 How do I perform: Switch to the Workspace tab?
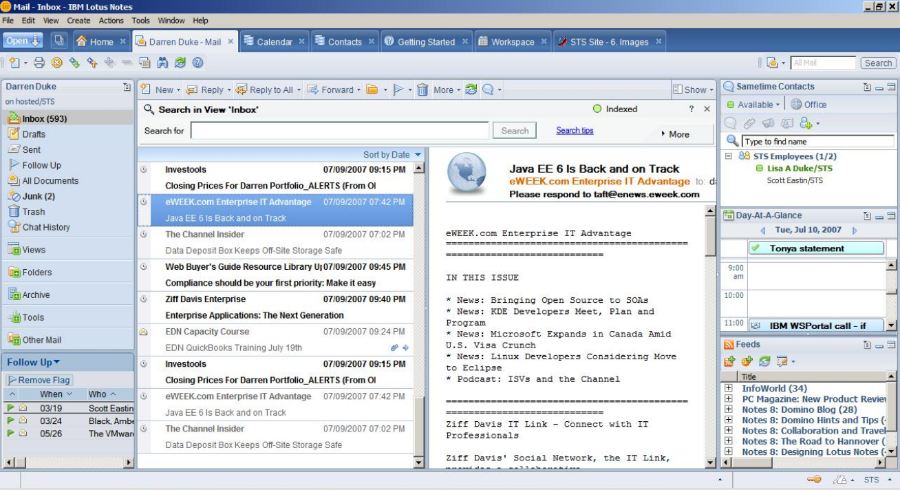(512, 41)
